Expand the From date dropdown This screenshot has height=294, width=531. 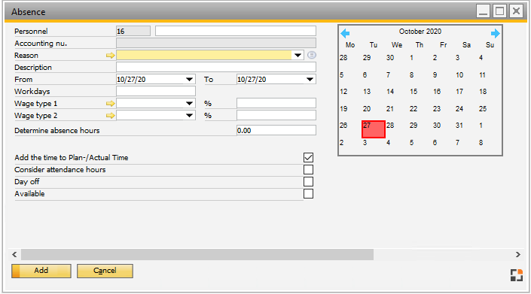tap(189, 80)
